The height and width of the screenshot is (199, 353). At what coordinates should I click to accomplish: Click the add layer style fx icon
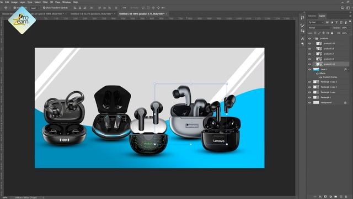tap(320, 197)
